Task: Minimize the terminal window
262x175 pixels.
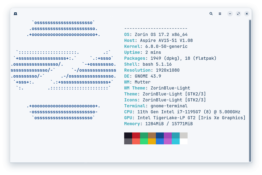Action: coord(230,14)
